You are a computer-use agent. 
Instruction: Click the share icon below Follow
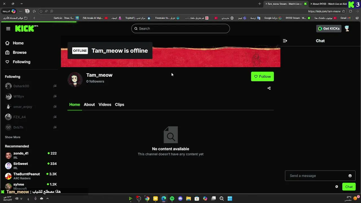tap(269, 88)
